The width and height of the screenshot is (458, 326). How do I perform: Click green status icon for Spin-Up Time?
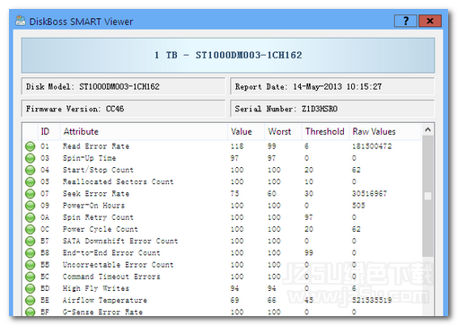pos(30,158)
